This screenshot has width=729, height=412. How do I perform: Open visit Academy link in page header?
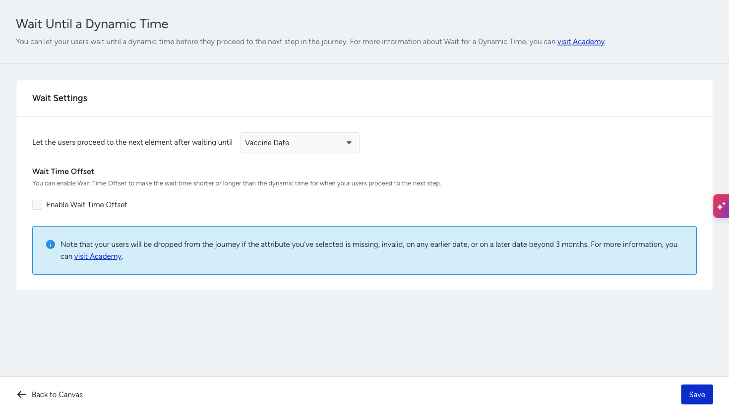[581, 42]
